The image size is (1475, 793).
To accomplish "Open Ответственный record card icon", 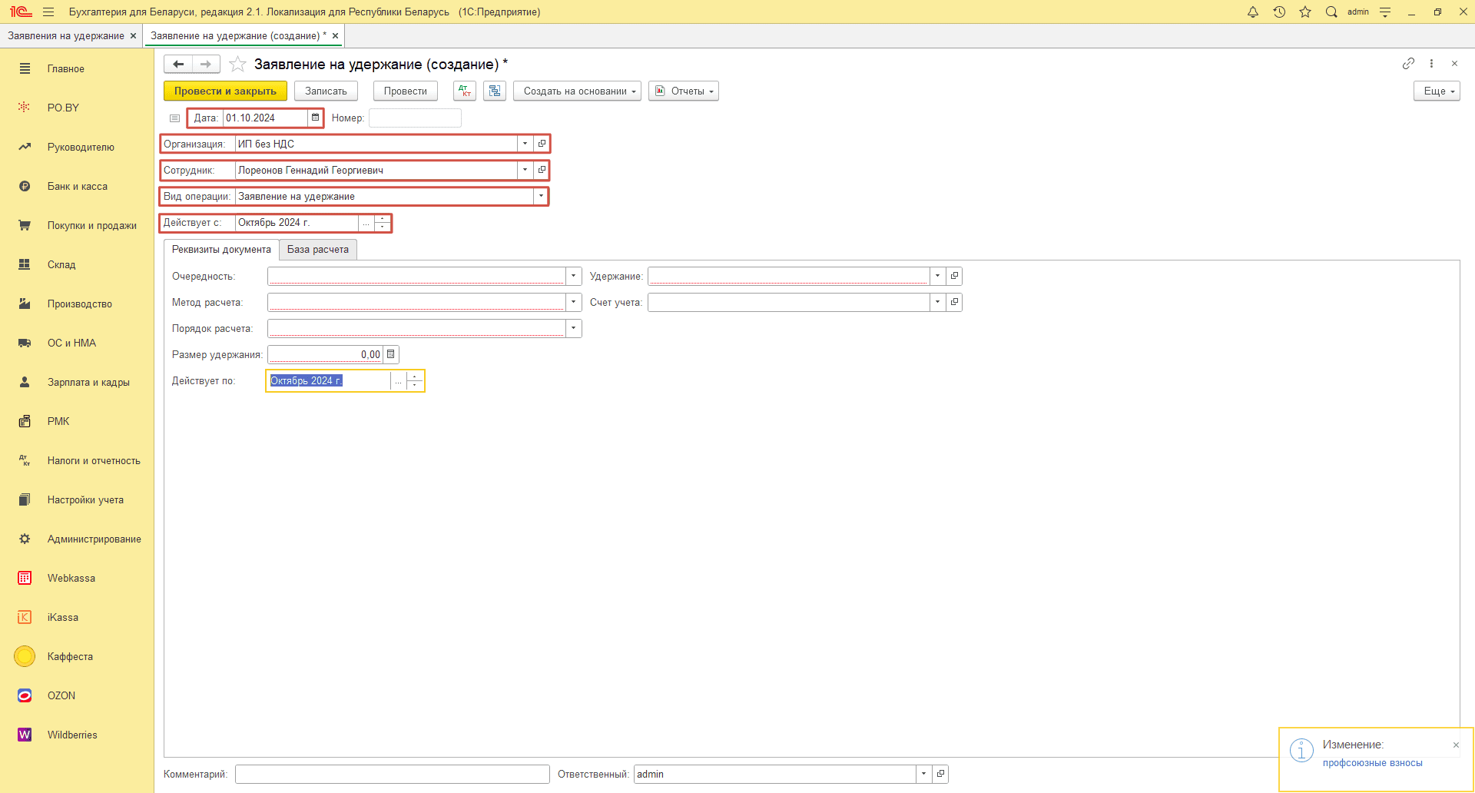I will [x=940, y=774].
